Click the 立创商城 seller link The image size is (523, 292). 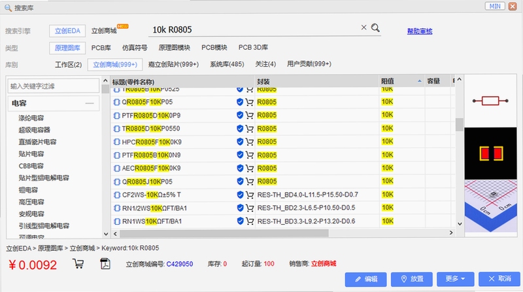point(324,264)
